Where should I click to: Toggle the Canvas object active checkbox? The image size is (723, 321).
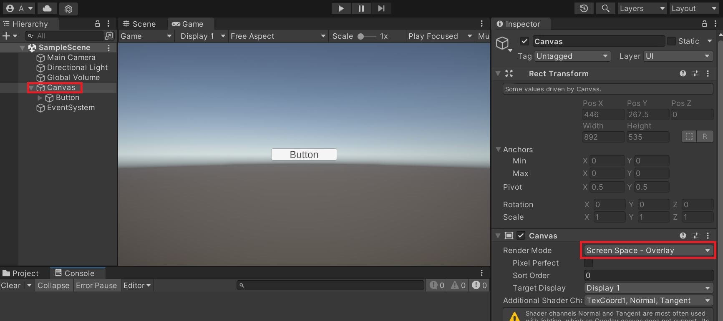pos(525,41)
